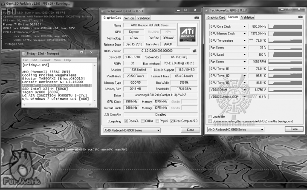The height and width of the screenshot is (190, 307).
Task: Click the 1.1750 V VDDC value
Action: coord(258,90)
